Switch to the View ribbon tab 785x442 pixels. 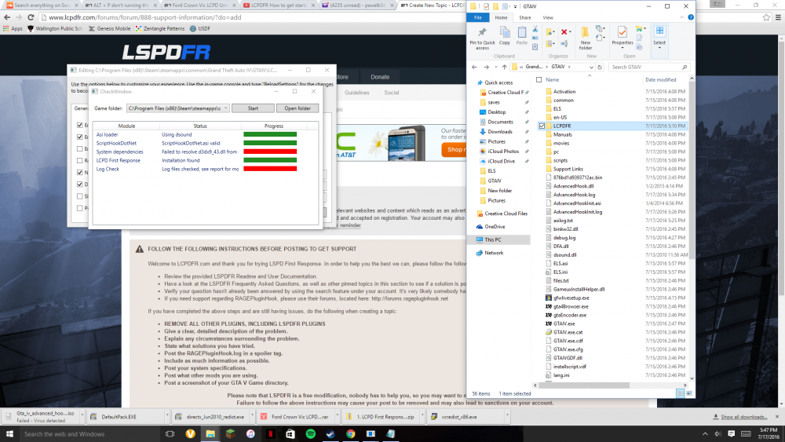tap(548, 17)
